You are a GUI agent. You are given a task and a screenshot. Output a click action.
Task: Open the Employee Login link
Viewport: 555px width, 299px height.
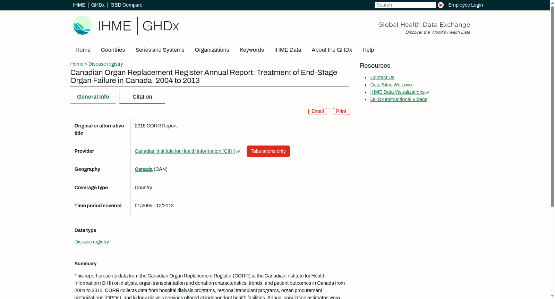pos(466,5)
